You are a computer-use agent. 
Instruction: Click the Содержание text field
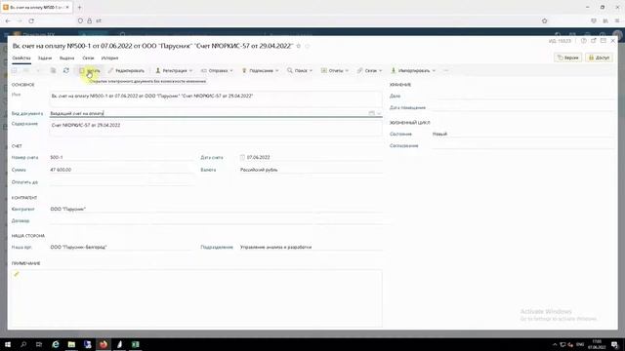216,128
